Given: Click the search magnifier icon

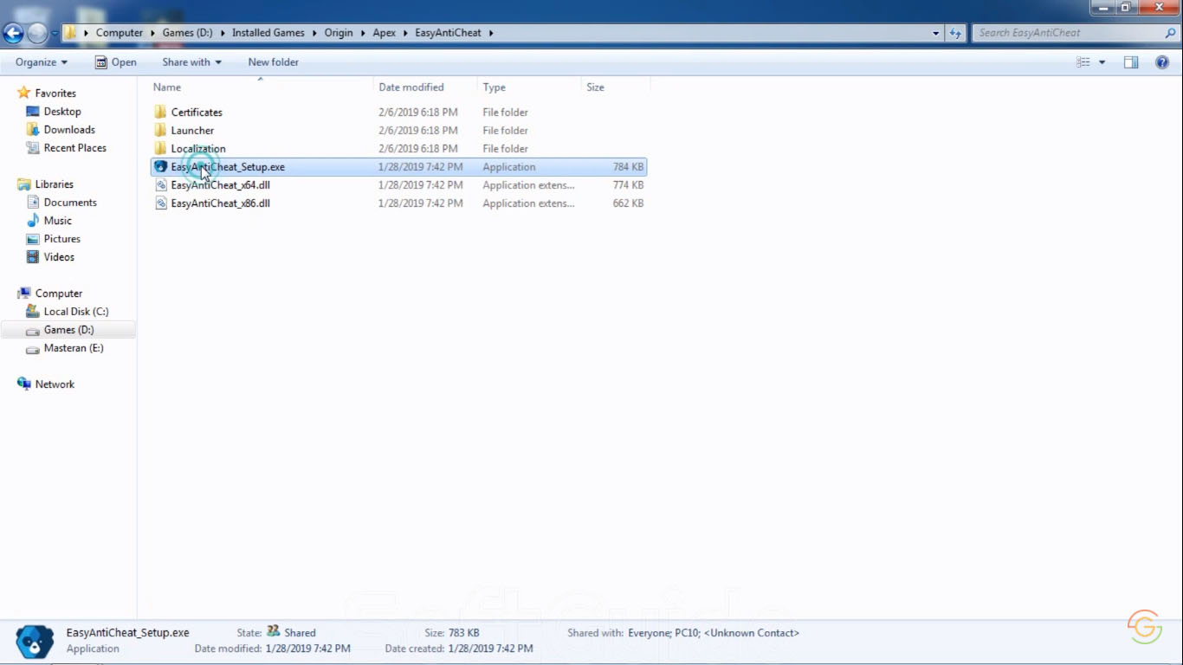Looking at the screenshot, I should point(1171,33).
